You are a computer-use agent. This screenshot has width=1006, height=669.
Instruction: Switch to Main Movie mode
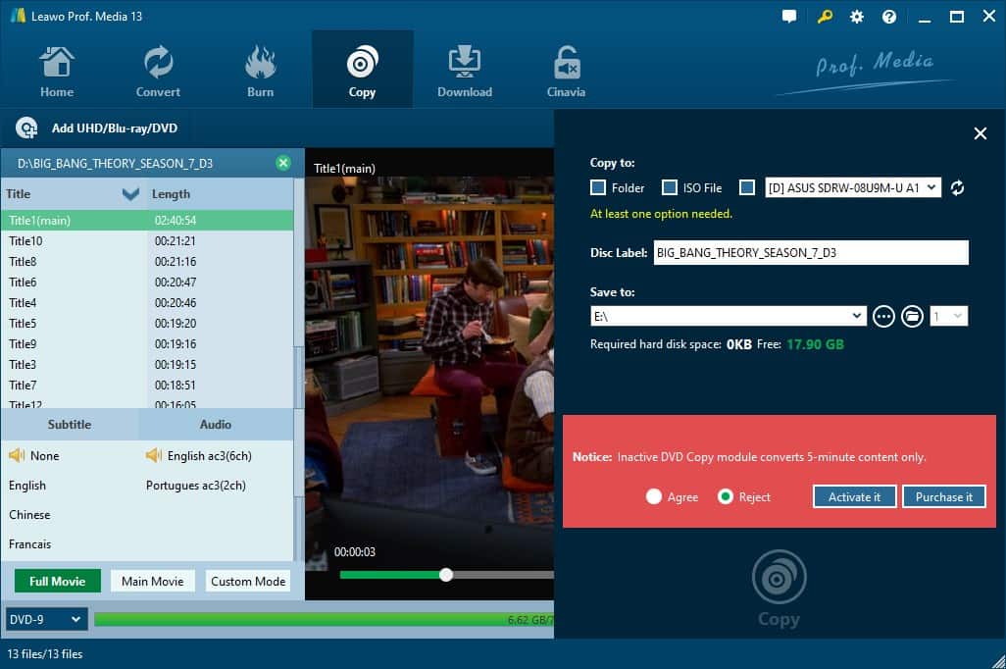[152, 582]
